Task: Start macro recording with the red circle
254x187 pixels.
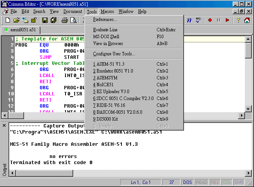Action: pyautogui.click(x=210, y=20)
